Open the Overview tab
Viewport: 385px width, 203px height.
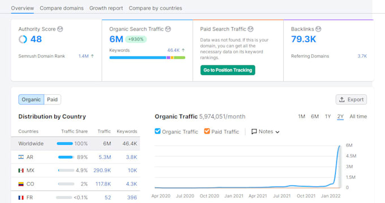point(22,8)
